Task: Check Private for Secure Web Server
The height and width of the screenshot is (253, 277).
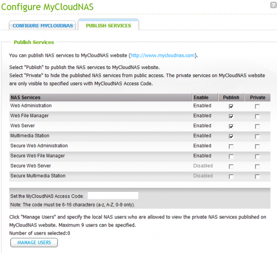Action: pos(257,167)
